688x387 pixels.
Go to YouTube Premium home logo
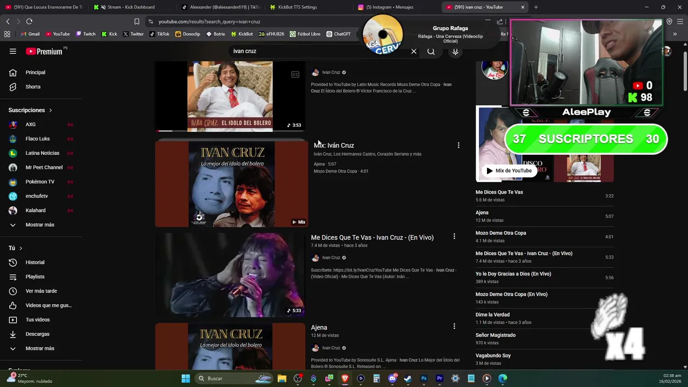pyautogui.click(x=44, y=51)
